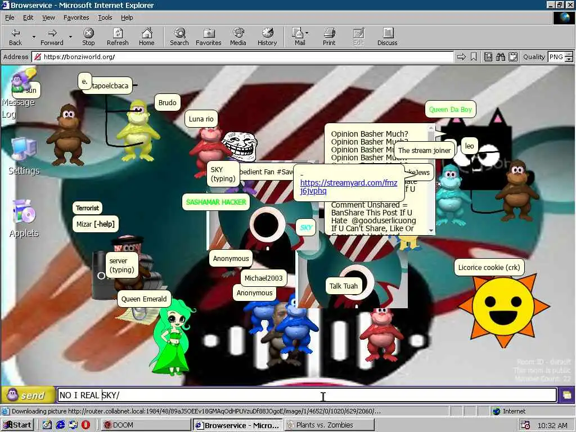Click the Discuss toolbar button
The height and width of the screenshot is (432, 576).
tap(387, 37)
